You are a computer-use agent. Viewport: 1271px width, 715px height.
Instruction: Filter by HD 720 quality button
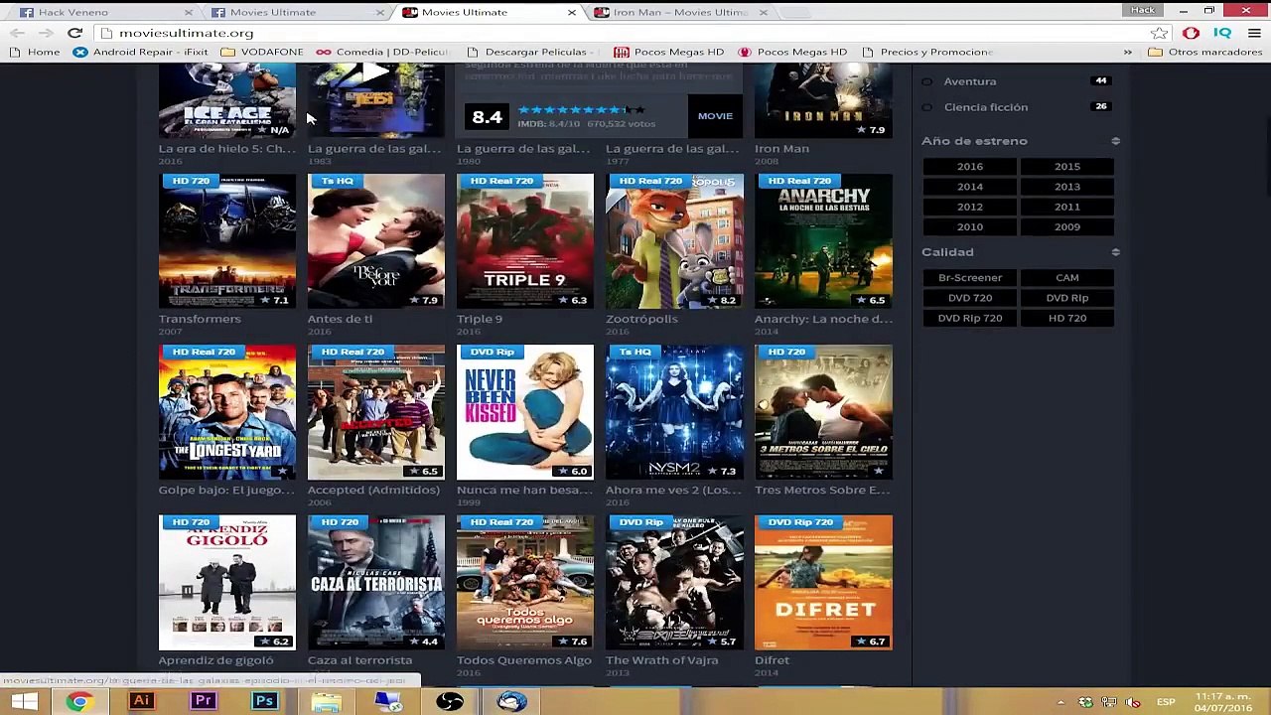(x=1067, y=318)
